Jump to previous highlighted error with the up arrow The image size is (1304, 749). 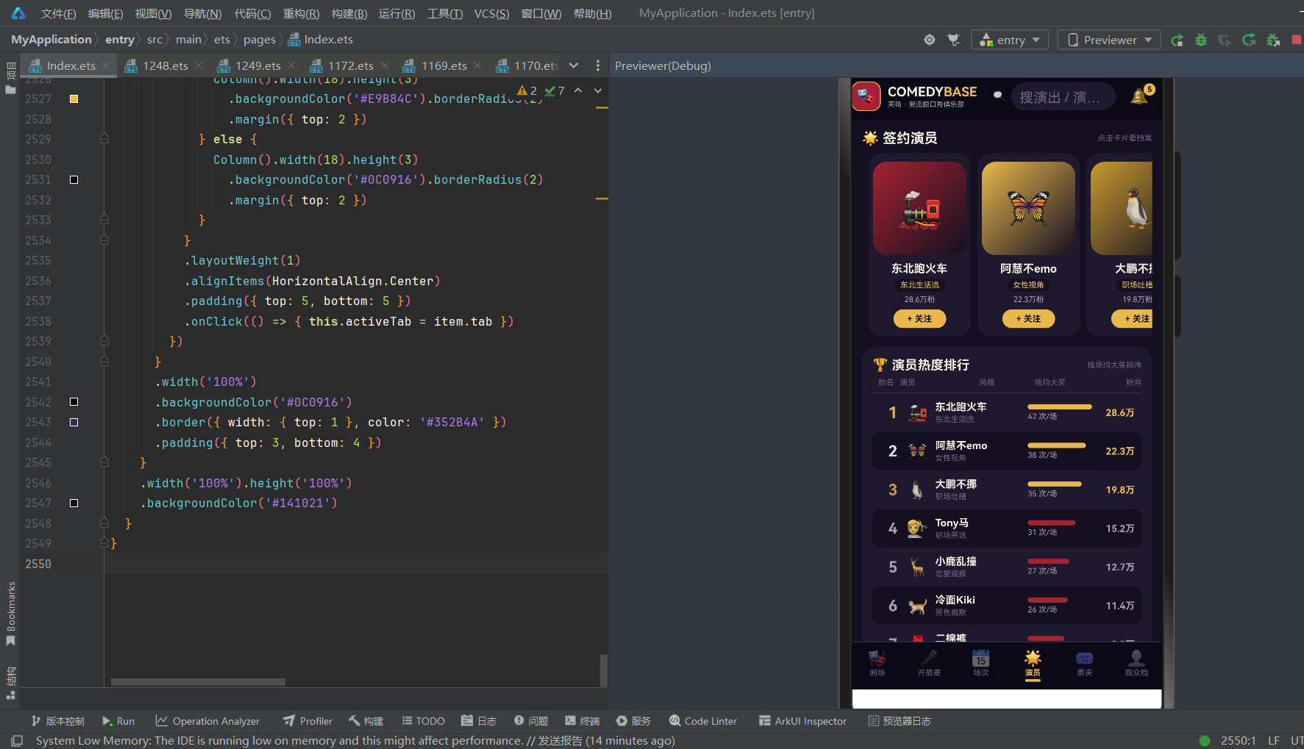578,90
